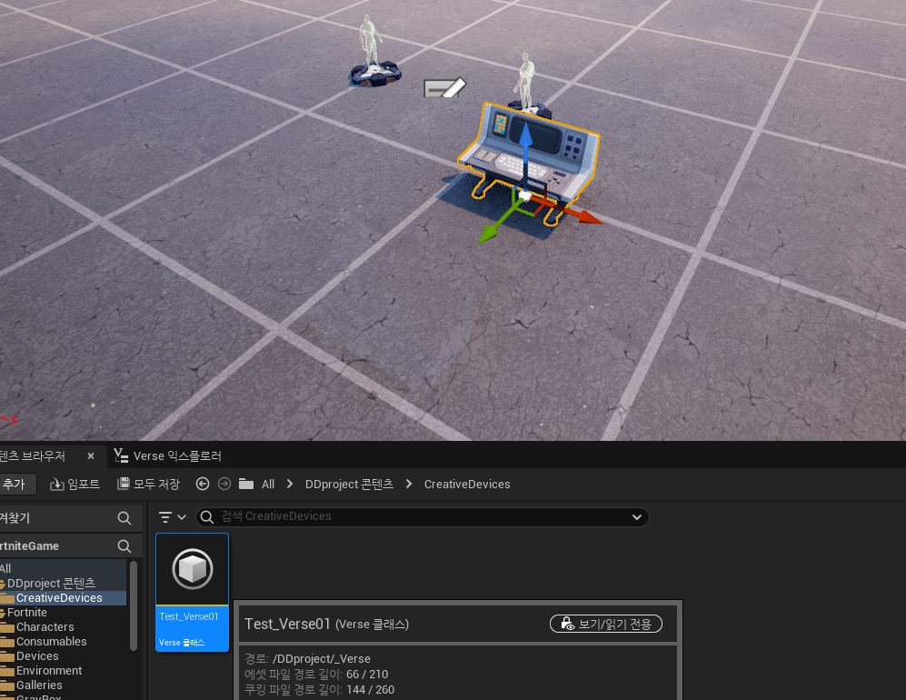Switch to the Verse 익스플로러 tab
Viewport: 906px width, 700px height.
coord(167,456)
